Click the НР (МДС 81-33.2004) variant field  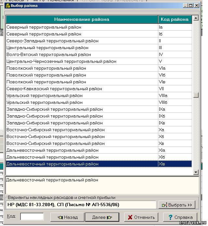(x=81, y=205)
